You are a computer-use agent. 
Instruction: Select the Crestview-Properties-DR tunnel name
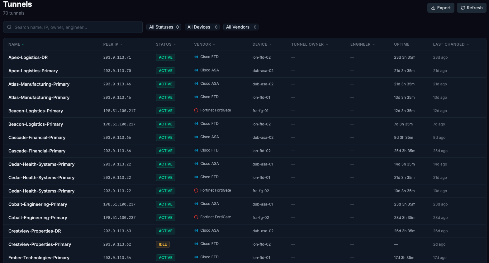click(x=35, y=231)
